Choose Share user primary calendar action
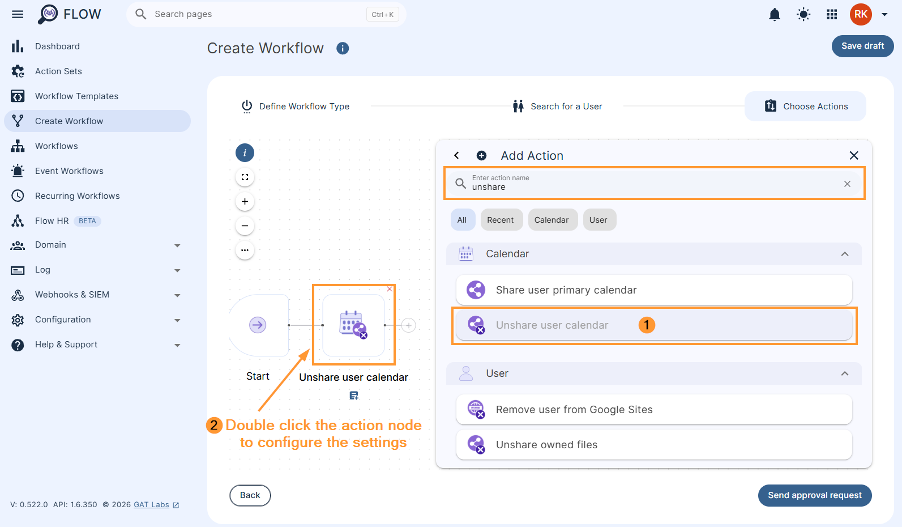This screenshot has width=902, height=527. (654, 290)
